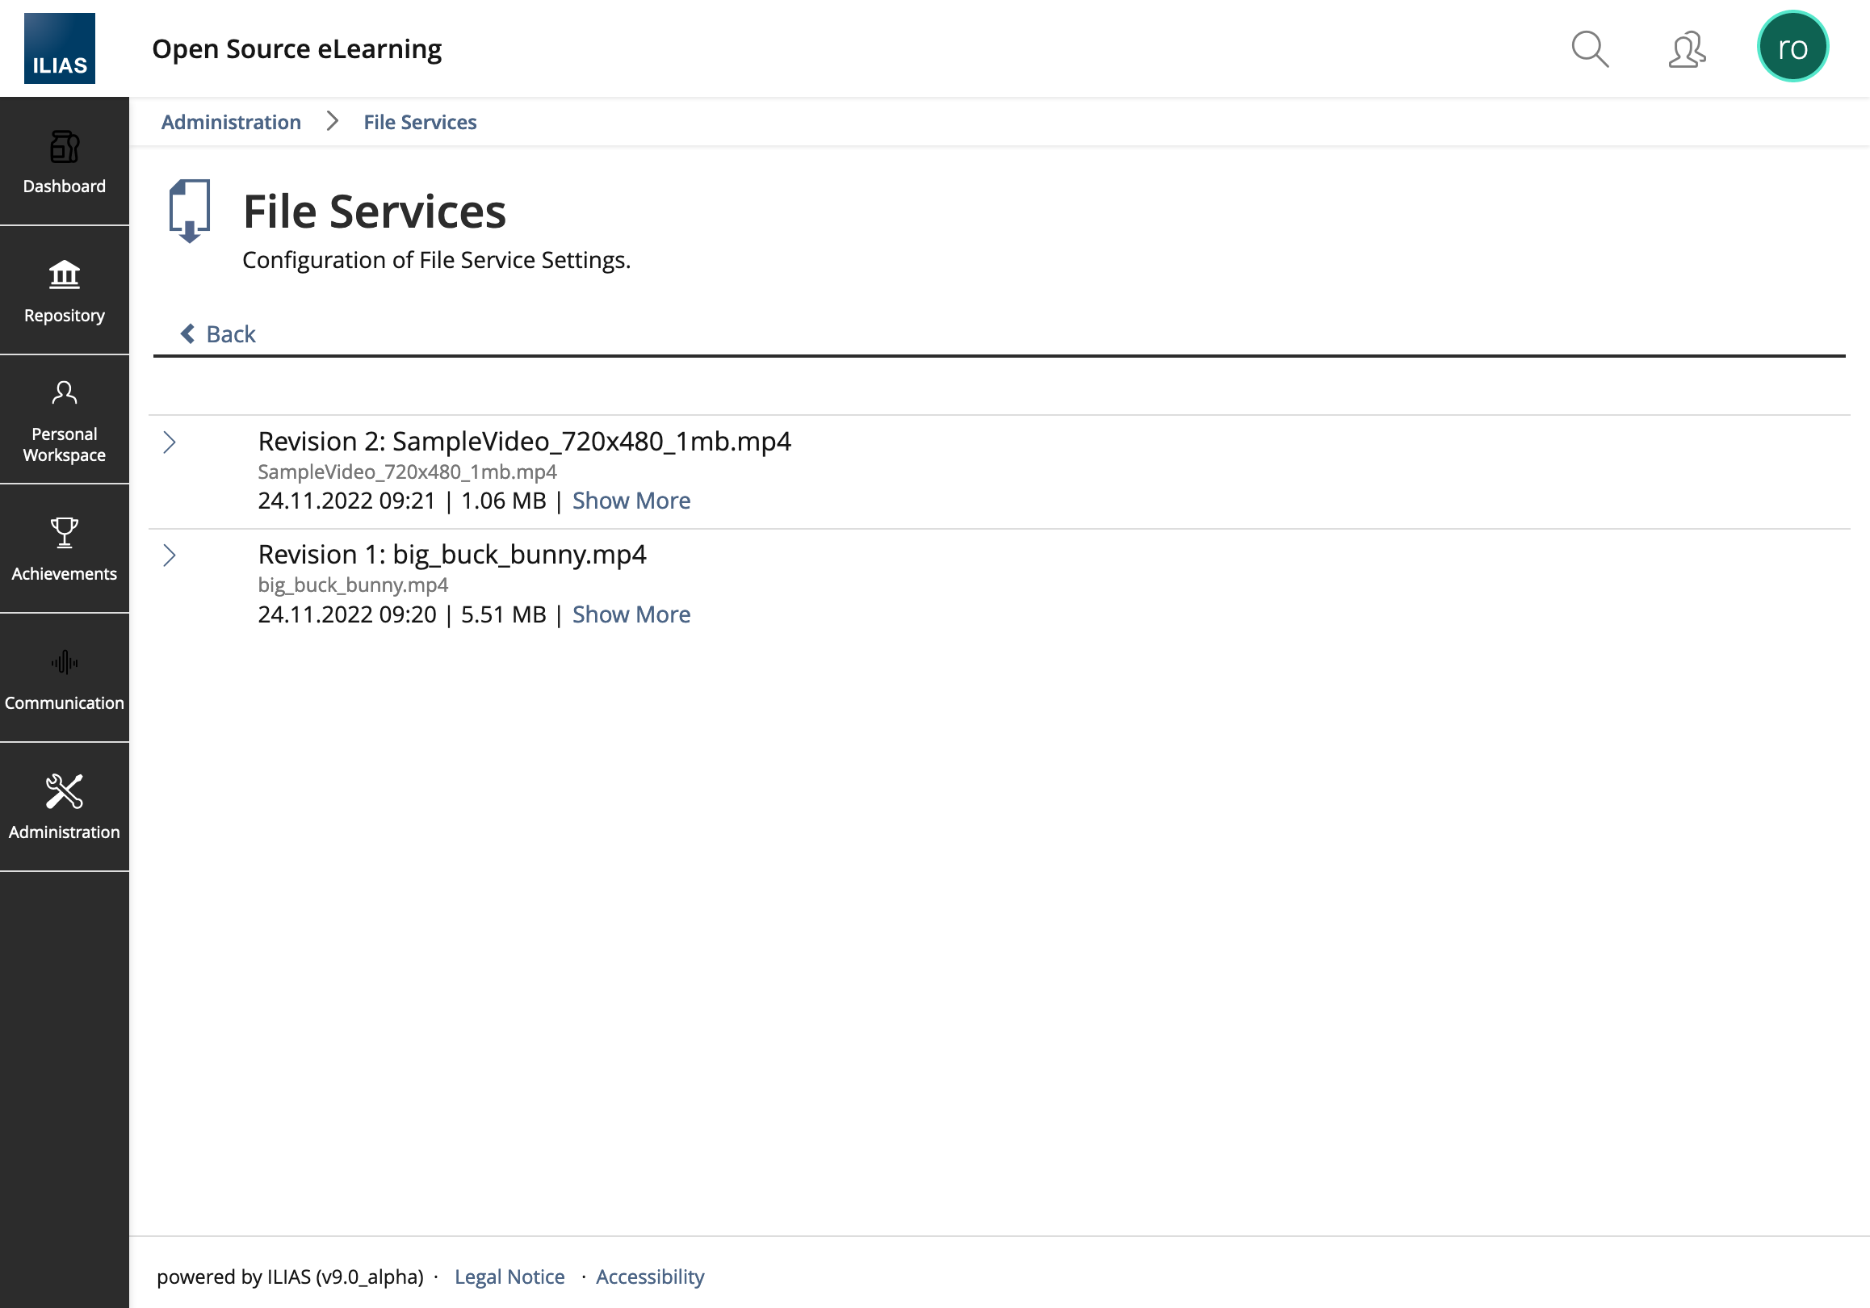Click the File Services header icon
Image resolution: width=1870 pixels, height=1308 pixels.
tap(189, 211)
